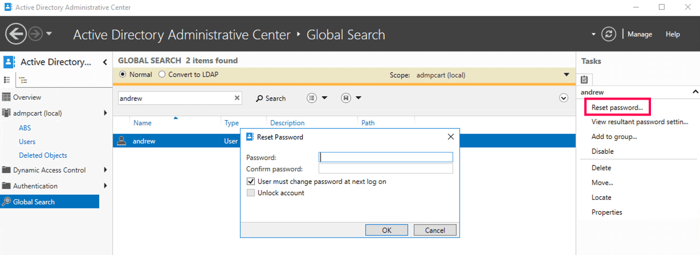Open the criteria list dropdown icon
Screen dimensions: 700x255
(318, 98)
